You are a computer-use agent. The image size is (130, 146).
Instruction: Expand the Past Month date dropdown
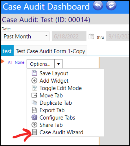coord(26,36)
